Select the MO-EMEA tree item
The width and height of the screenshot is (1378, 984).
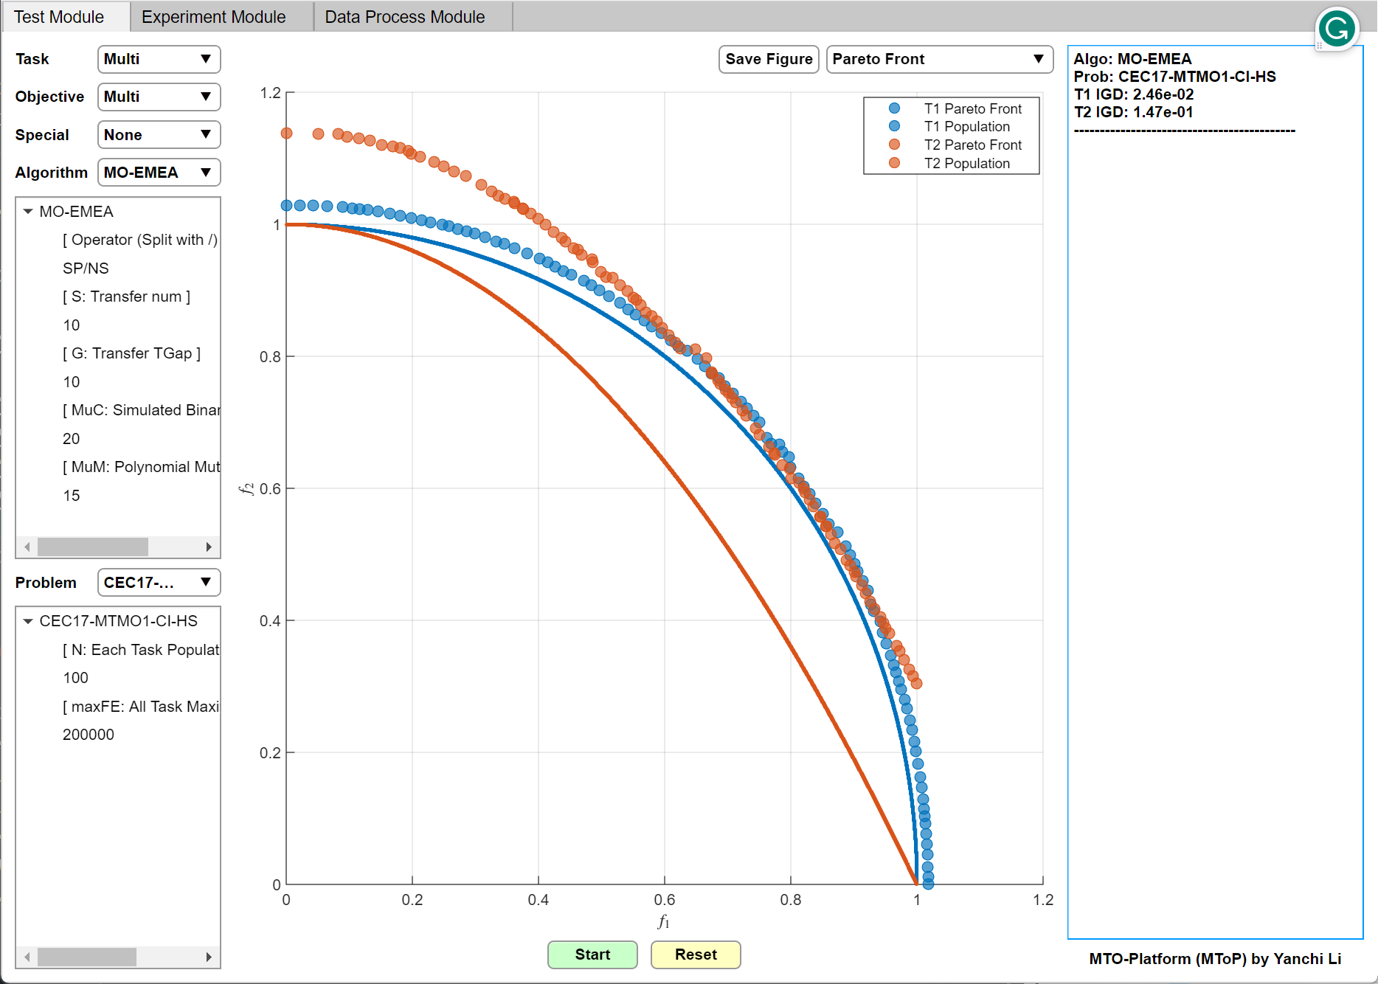coord(77,212)
